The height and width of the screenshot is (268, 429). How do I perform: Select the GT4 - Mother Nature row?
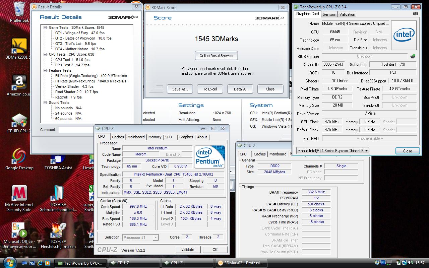point(80,49)
